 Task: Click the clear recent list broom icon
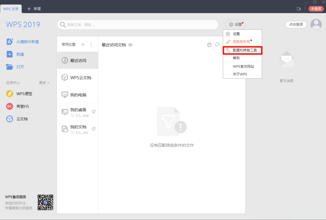coord(209,45)
